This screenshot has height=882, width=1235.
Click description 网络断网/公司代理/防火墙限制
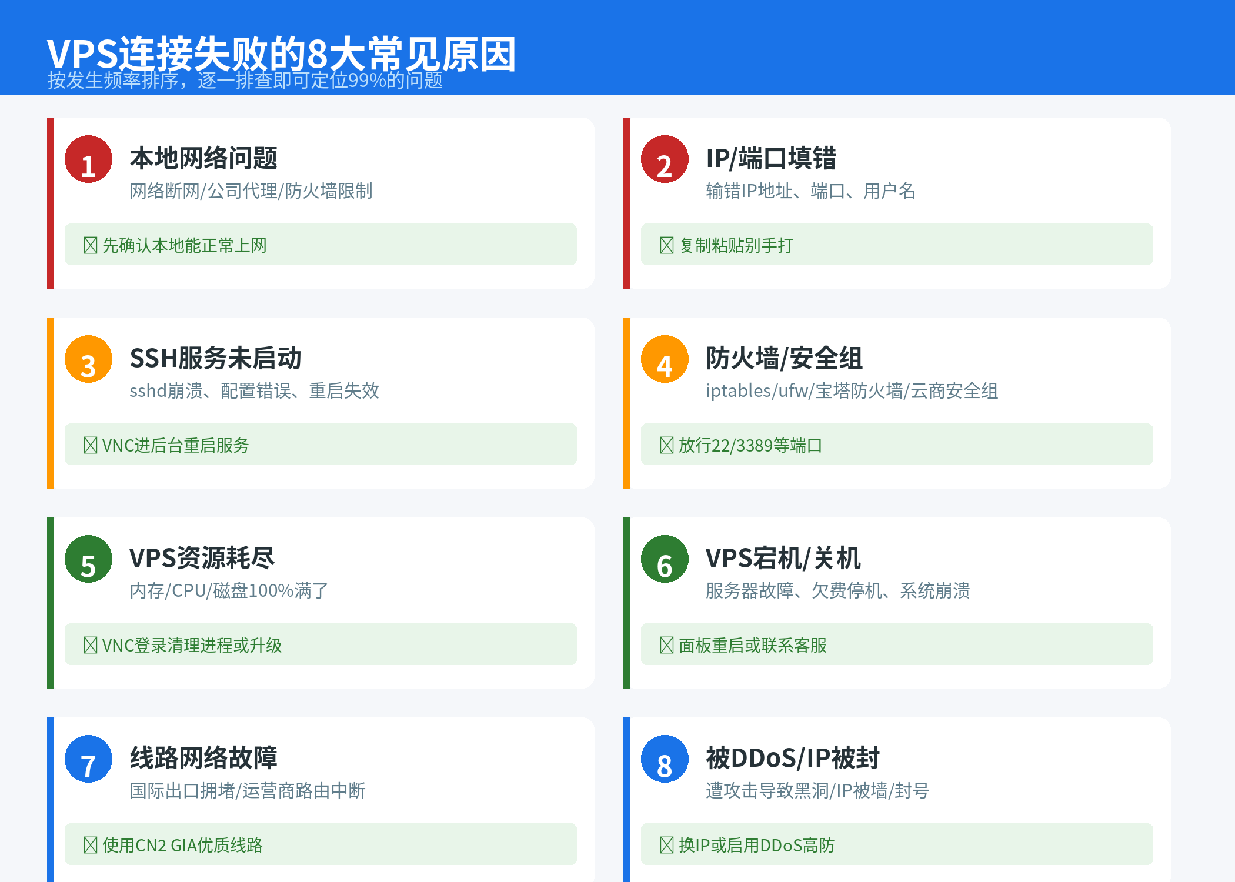tap(251, 191)
